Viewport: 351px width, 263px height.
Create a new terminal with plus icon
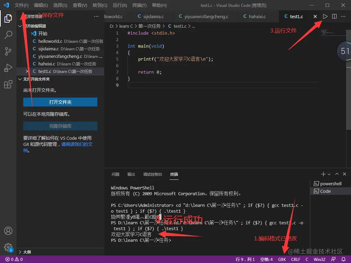(x=323, y=174)
